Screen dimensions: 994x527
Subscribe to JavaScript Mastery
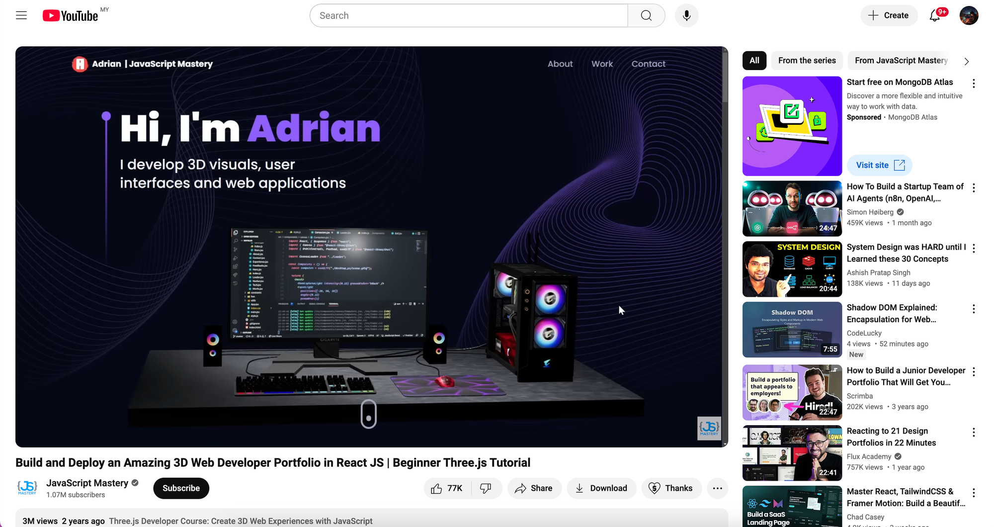pos(181,488)
